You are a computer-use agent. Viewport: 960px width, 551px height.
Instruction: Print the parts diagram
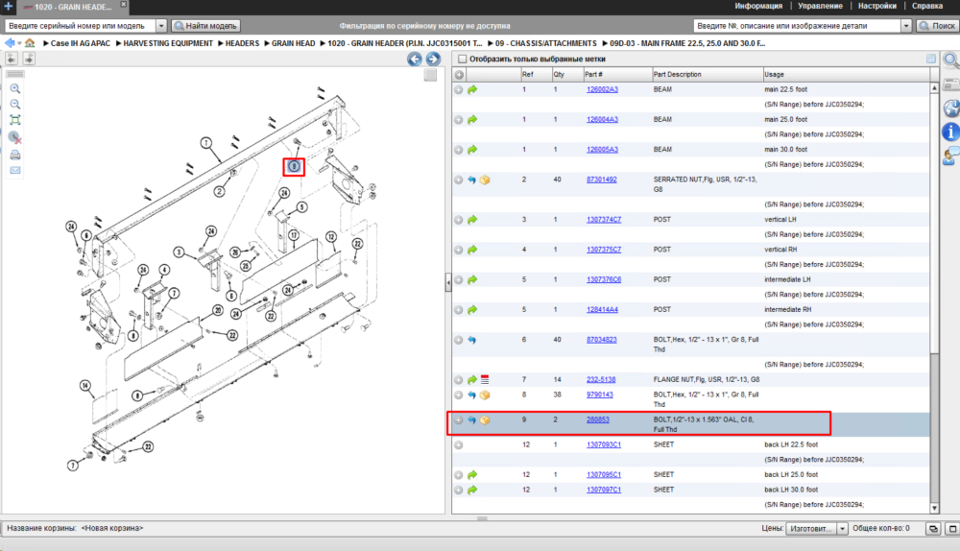click(x=15, y=155)
